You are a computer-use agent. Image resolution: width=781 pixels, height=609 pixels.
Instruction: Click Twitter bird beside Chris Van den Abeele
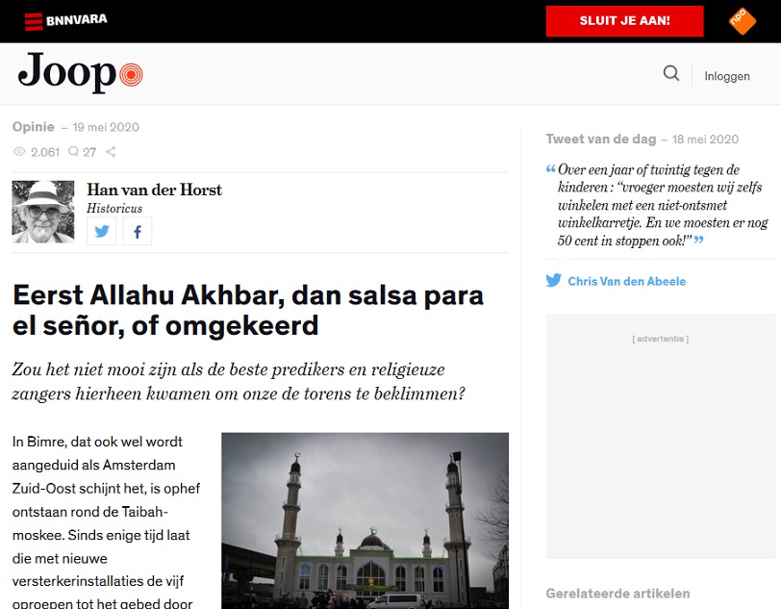click(553, 280)
